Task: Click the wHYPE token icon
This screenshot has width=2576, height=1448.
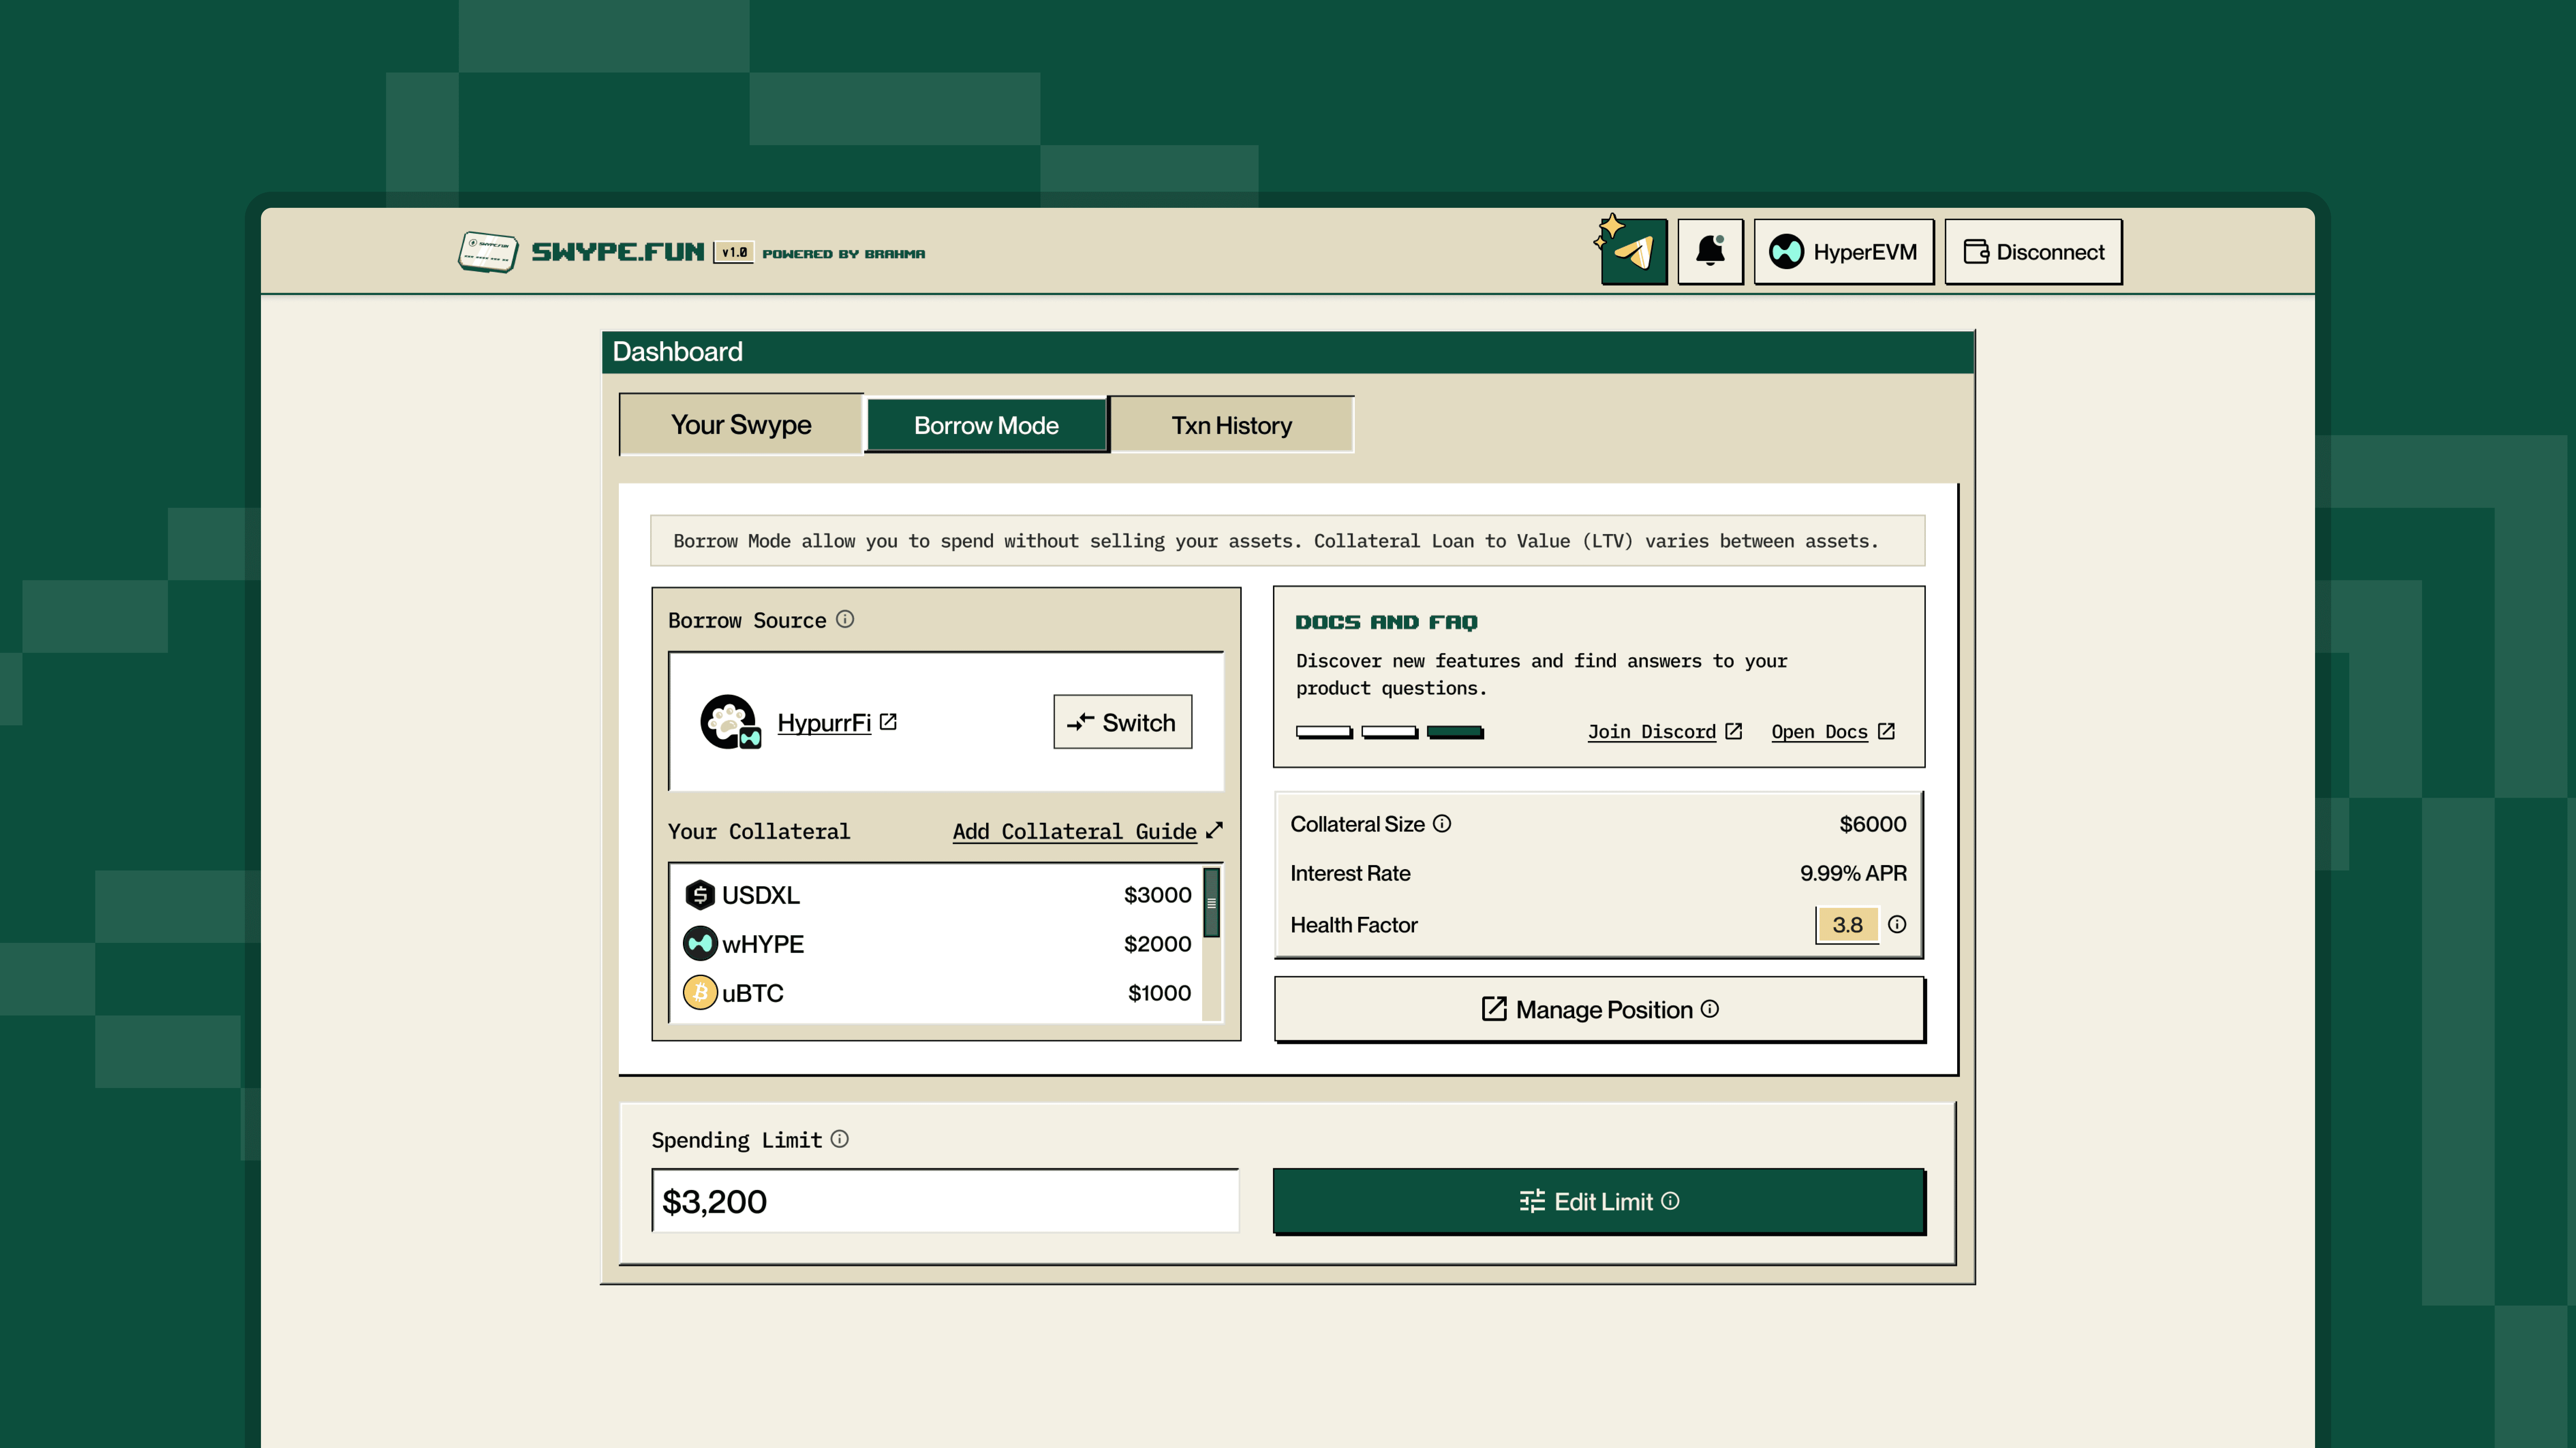Action: pos(700,943)
